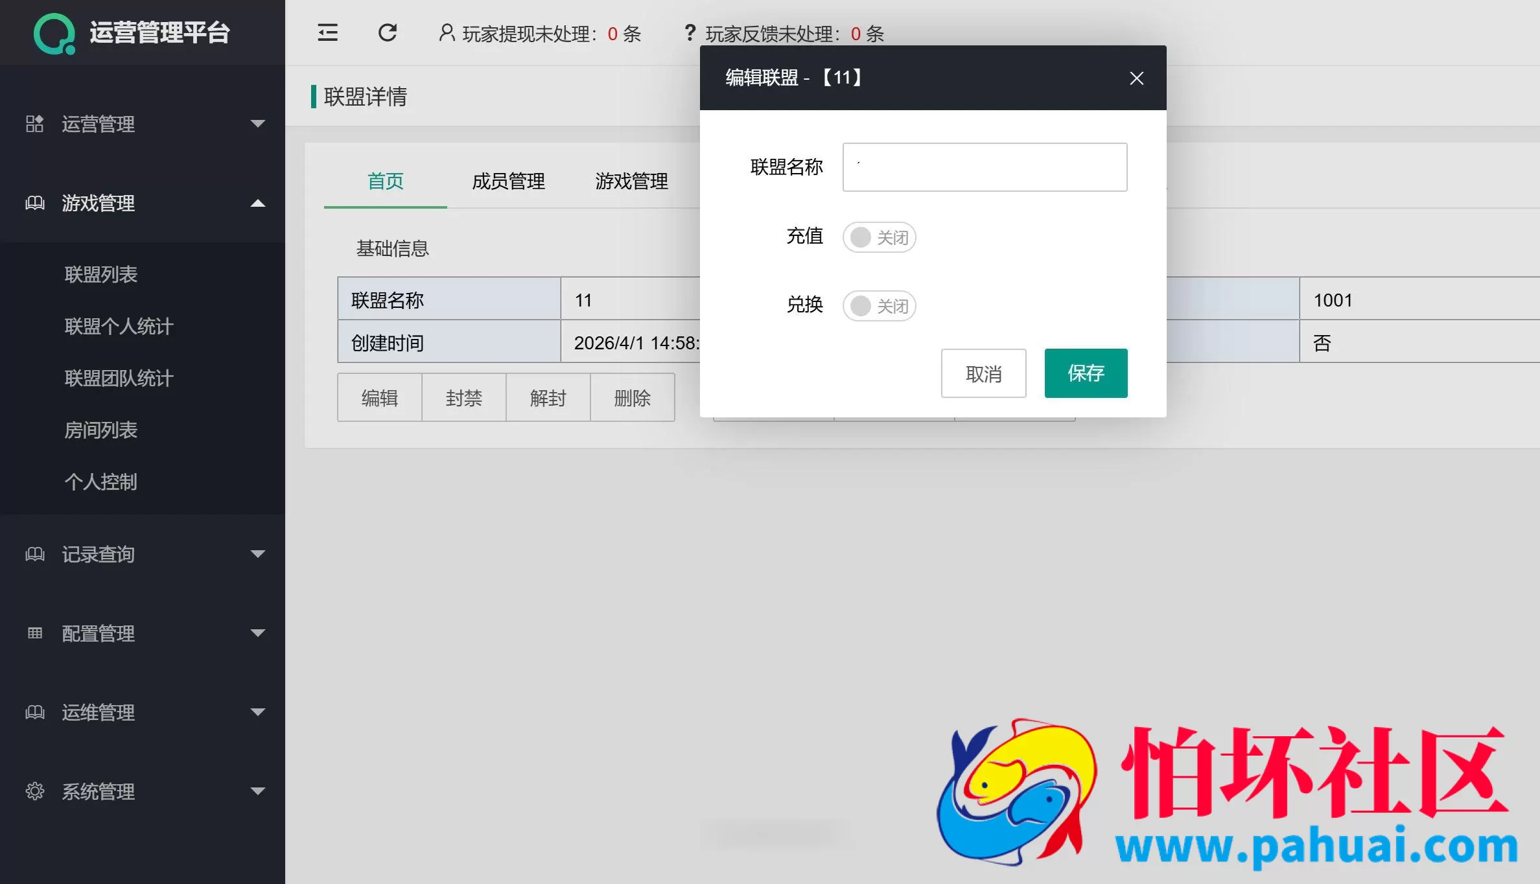Viewport: 1540px width, 884px height.
Task: Click the table cell showing 1001
Action: (x=1419, y=299)
